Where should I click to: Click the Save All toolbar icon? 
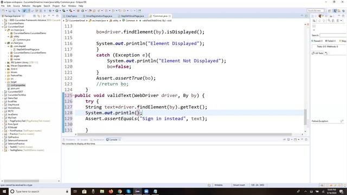[14, 11]
